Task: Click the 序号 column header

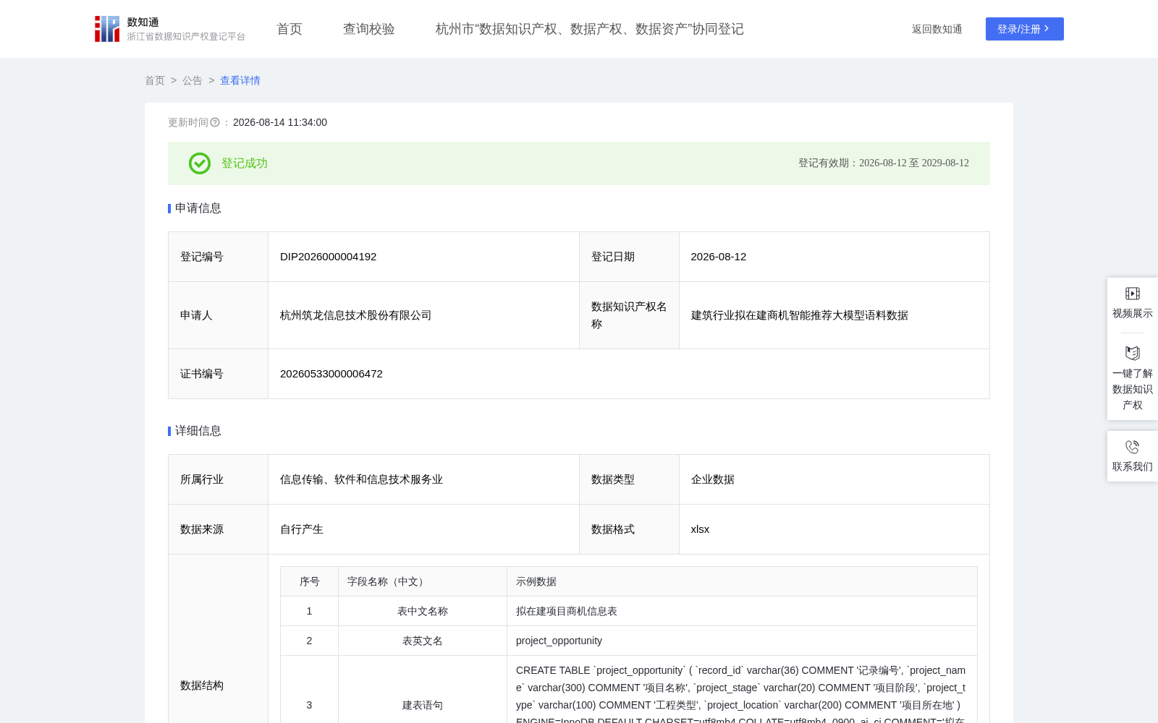Action: pyautogui.click(x=310, y=581)
